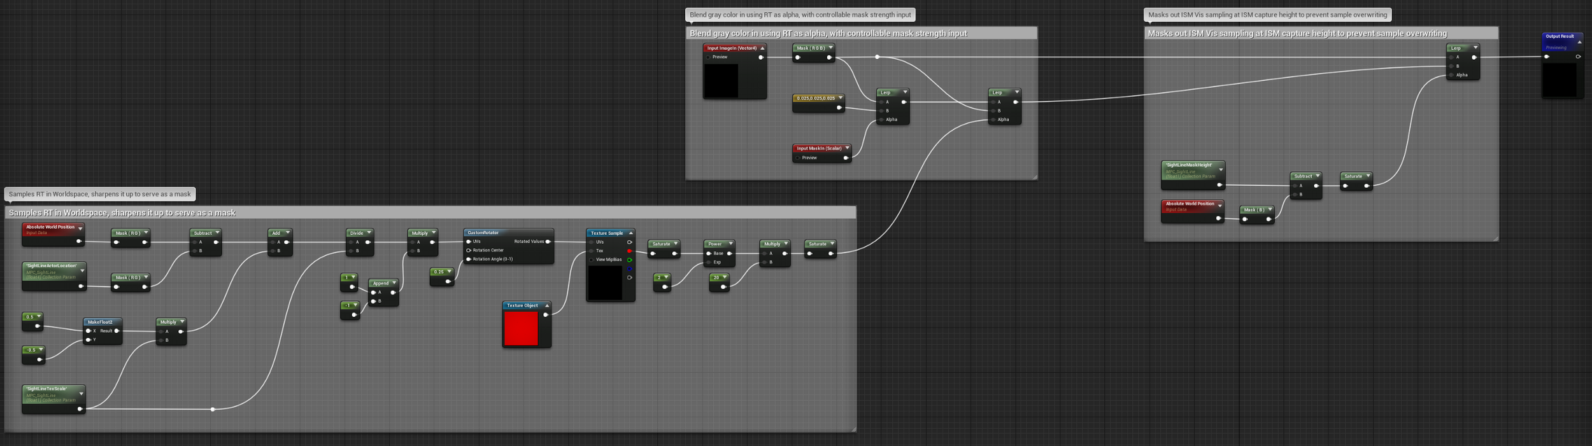
Task: Expand the 0.025,0.025,0.025 constant dropdown arrow
Action: pyautogui.click(x=841, y=98)
